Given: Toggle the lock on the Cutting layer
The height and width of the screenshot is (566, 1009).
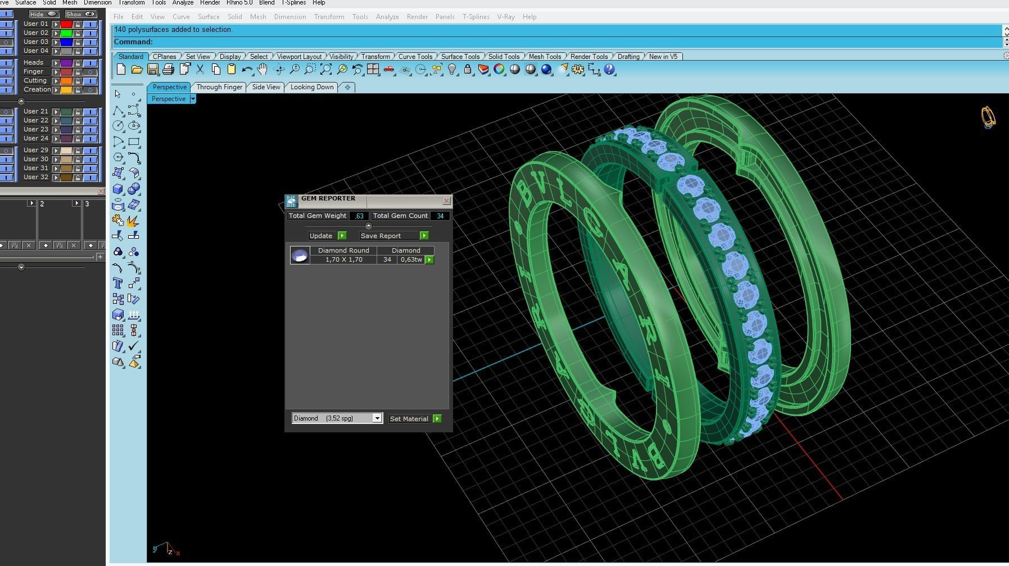Looking at the screenshot, I should tap(78, 81).
